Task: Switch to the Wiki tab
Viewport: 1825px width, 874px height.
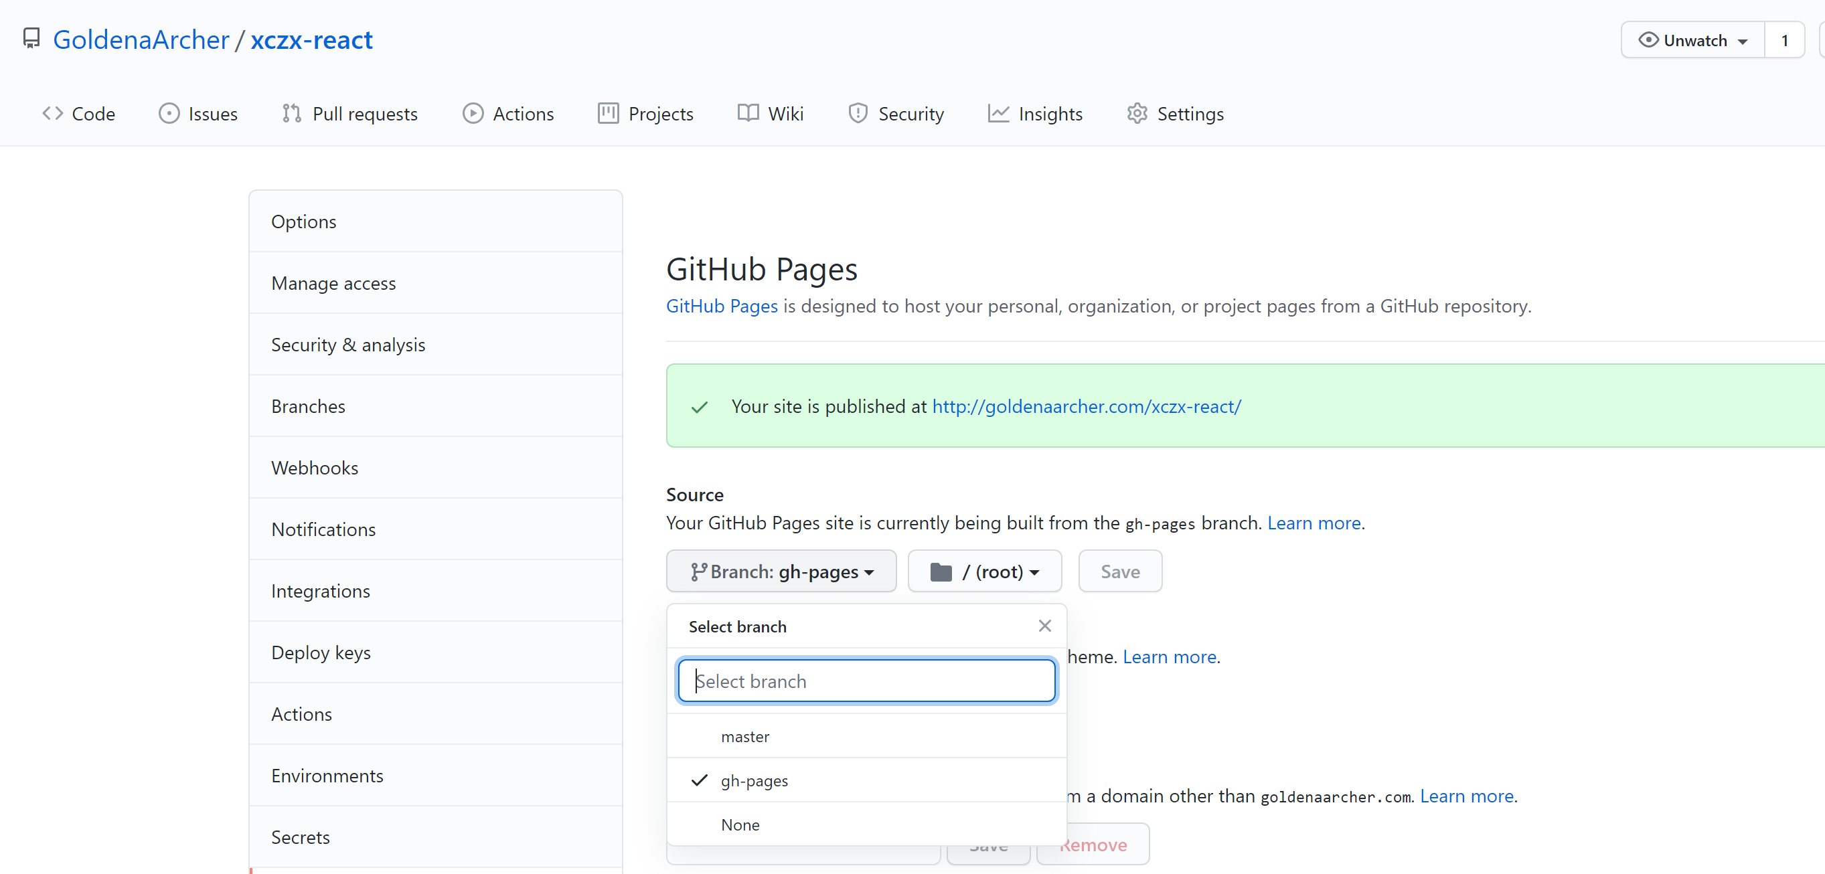Action: [x=770, y=113]
